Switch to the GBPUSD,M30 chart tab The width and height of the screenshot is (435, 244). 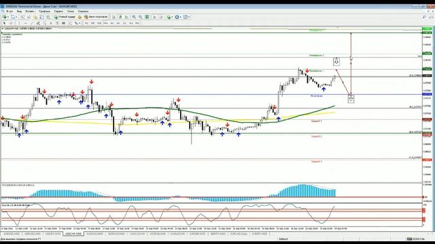click(x=32, y=234)
